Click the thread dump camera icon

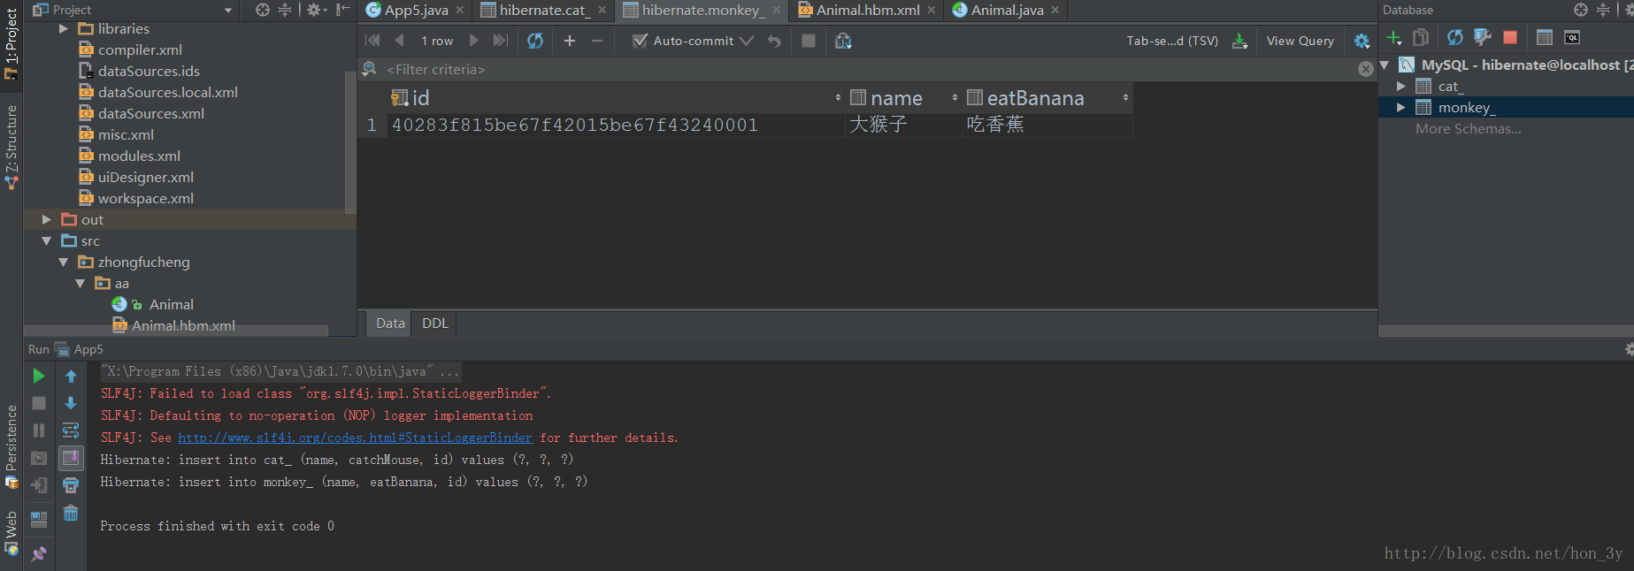point(39,458)
